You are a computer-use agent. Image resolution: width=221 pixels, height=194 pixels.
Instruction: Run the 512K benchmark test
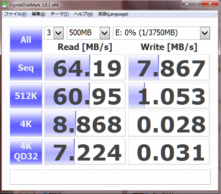point(26,95)
